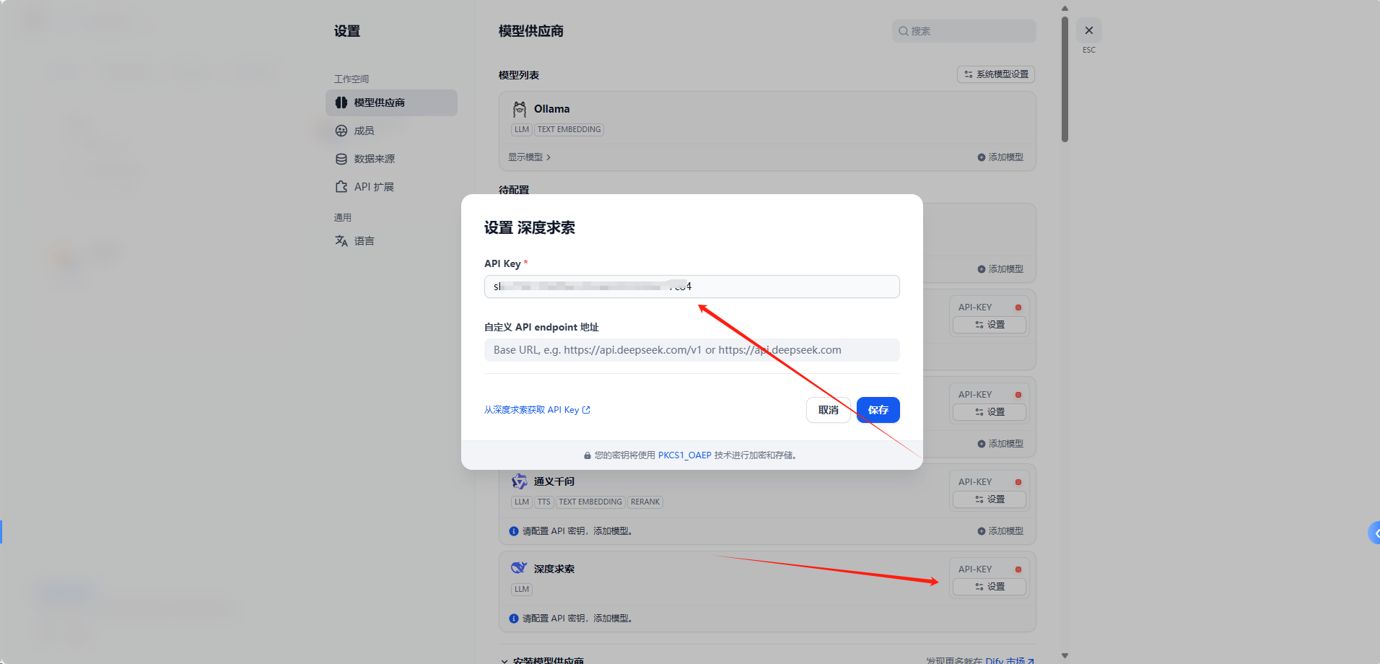Close settings panel with the X icon
Viewport: 1380px width, 664px height.
[x=1088, y=30]
